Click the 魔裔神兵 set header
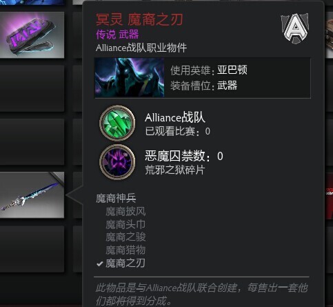 [x=116, y=198]
